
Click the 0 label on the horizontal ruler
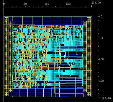[x=4, y=4]
